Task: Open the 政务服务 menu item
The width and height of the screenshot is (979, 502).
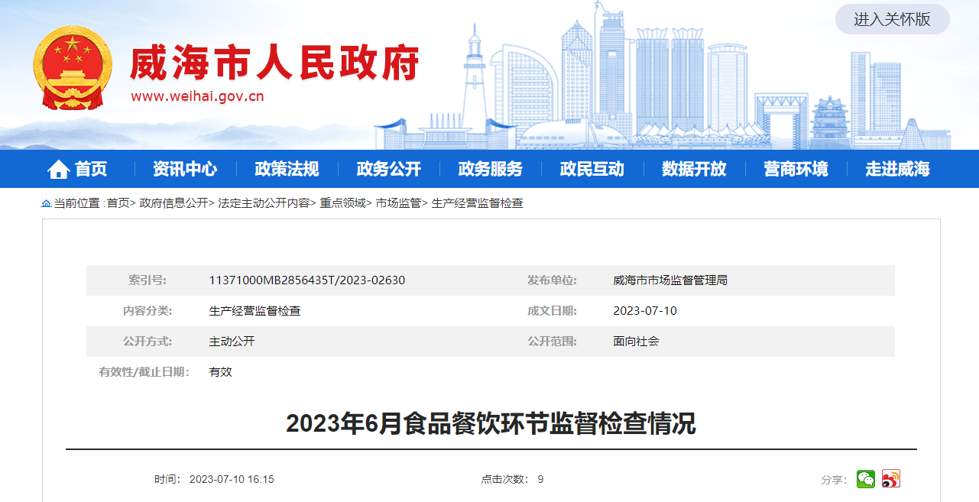Action: [490, 170]
